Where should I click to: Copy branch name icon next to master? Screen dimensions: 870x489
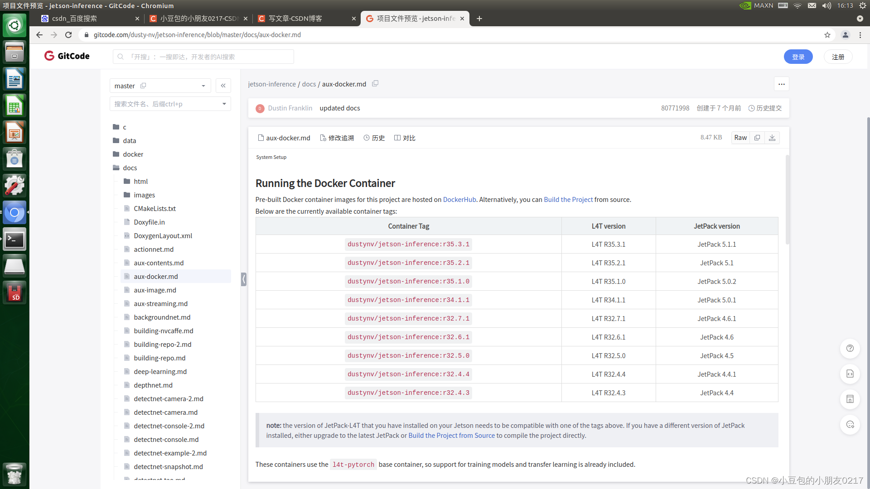point(143,86)
